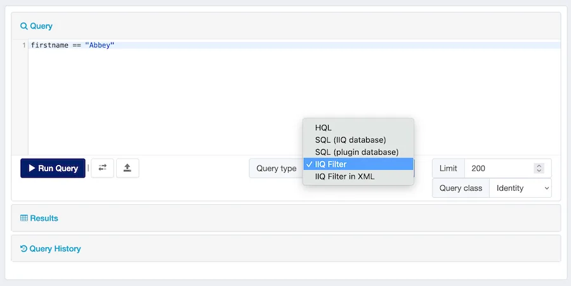Click the Query type label
Image resolution: width=571 pixels, height=286 pixels.
[x=276, y=169]
